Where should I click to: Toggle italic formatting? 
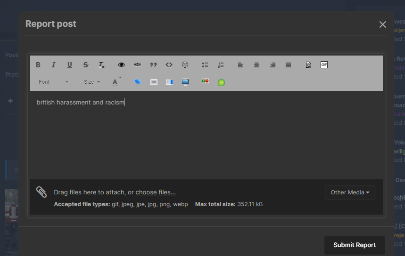coord(53,65)
